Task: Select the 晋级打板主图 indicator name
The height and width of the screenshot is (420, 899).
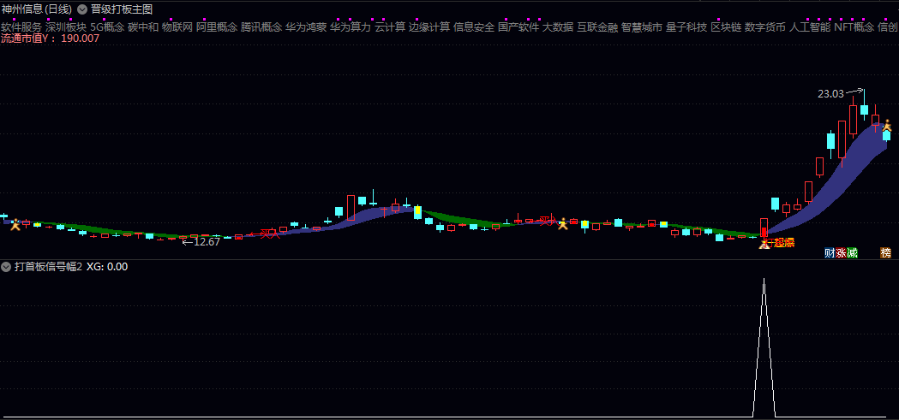Action: (x=122, y=9)
